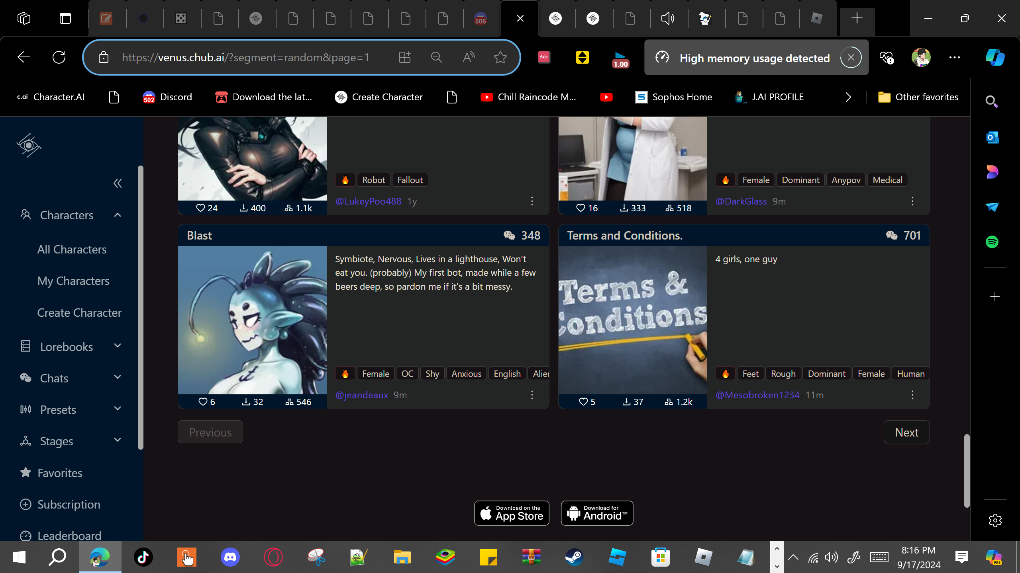Add page to favorites with star icon
1020x573 pixels.
click(500, 58)
